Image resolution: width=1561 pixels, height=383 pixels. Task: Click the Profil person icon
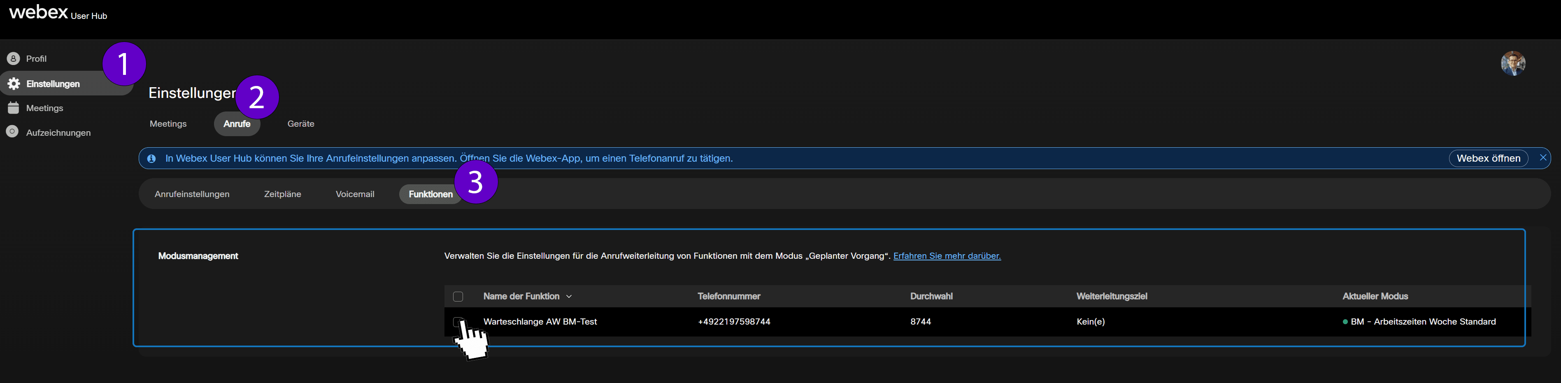click(x=13, y=59)
